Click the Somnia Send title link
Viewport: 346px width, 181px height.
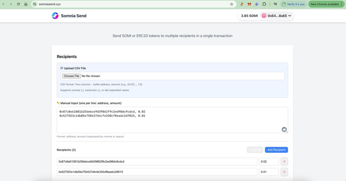point(74,16)
